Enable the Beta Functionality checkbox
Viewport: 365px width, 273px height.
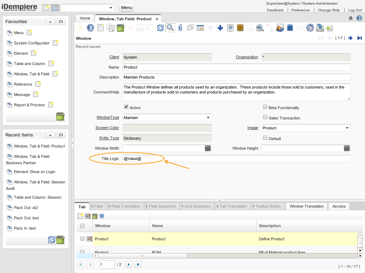point(265,107)
